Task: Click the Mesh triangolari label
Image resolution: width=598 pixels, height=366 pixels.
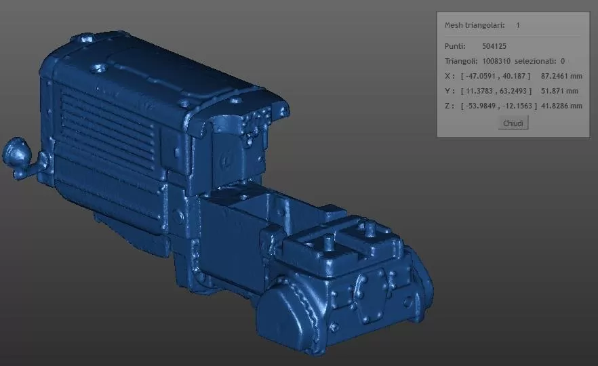Action: pos(475,25)
